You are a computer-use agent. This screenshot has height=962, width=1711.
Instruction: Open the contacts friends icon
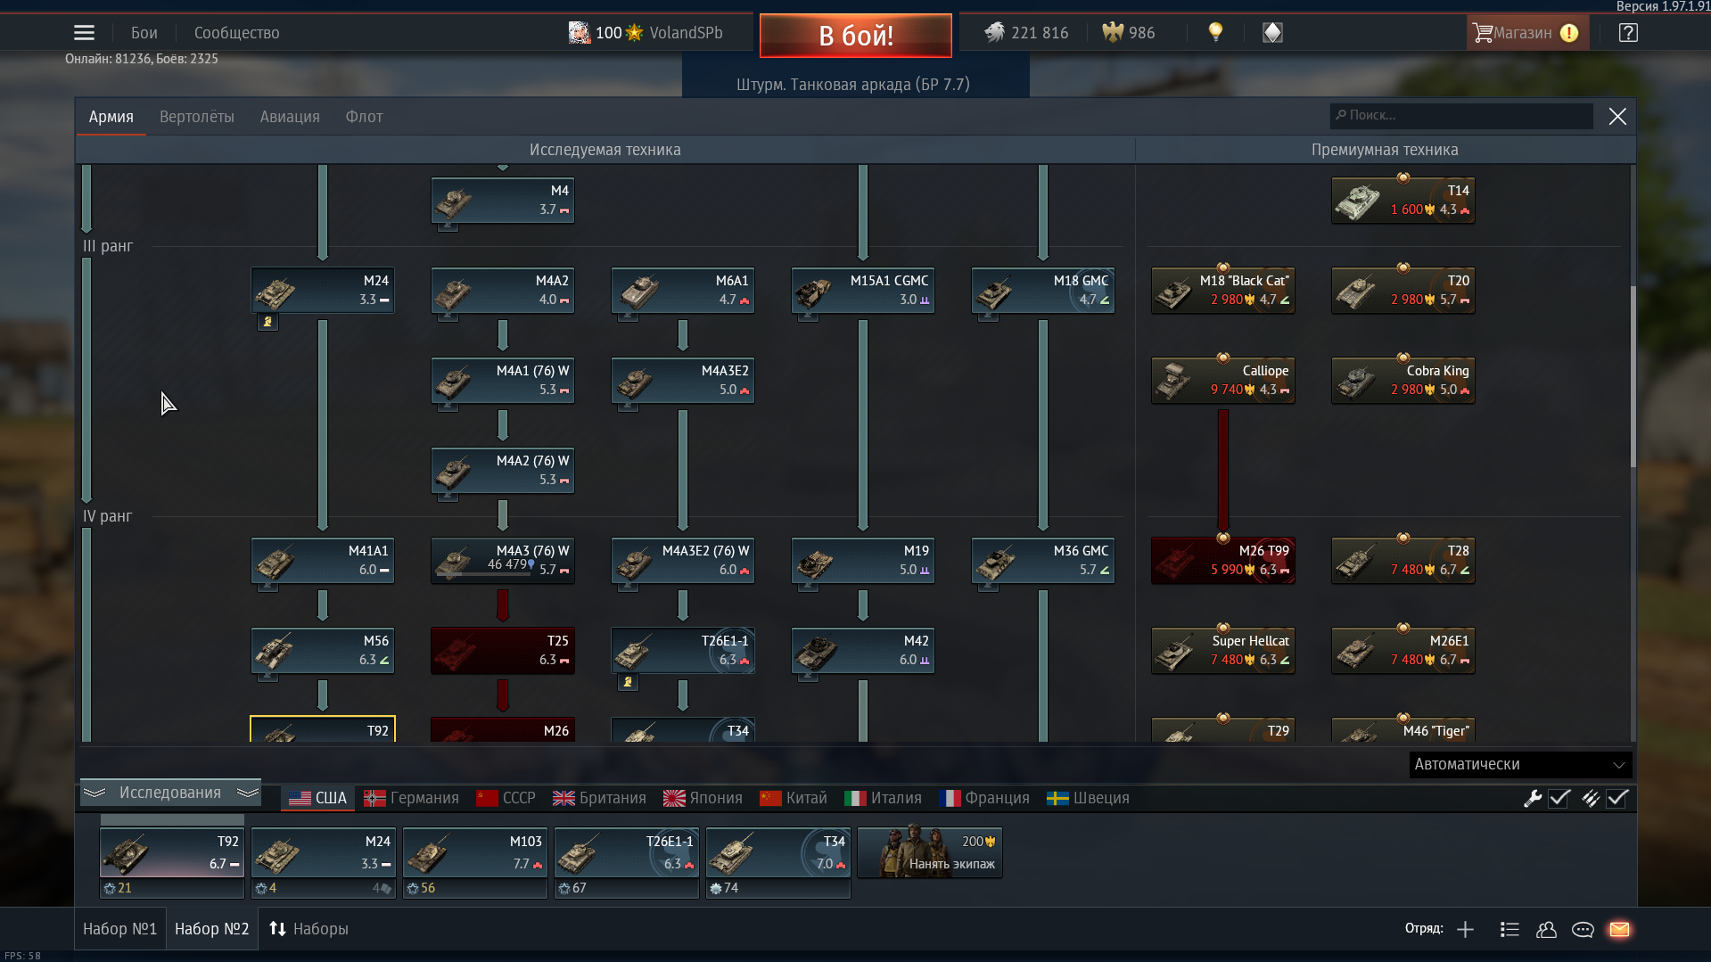[x=1546, y=930]
